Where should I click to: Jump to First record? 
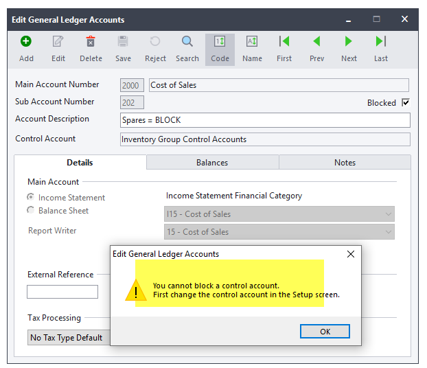coord(284,43)
